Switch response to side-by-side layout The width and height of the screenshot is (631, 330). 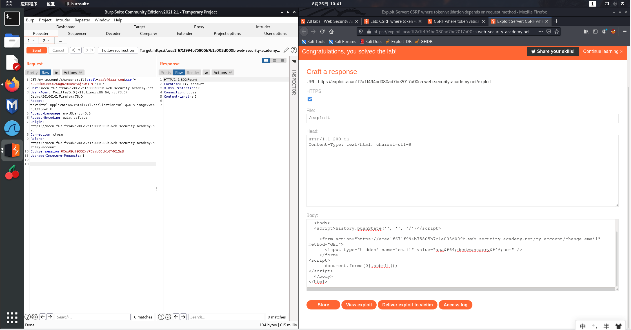tap(266, 60)
